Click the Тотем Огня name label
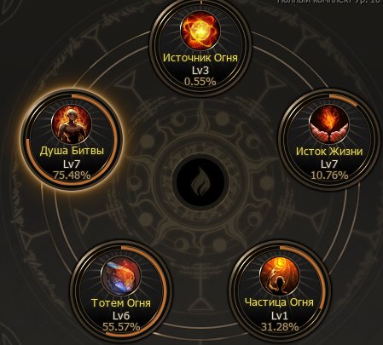383x345 pixels. (x=121, y=302)
